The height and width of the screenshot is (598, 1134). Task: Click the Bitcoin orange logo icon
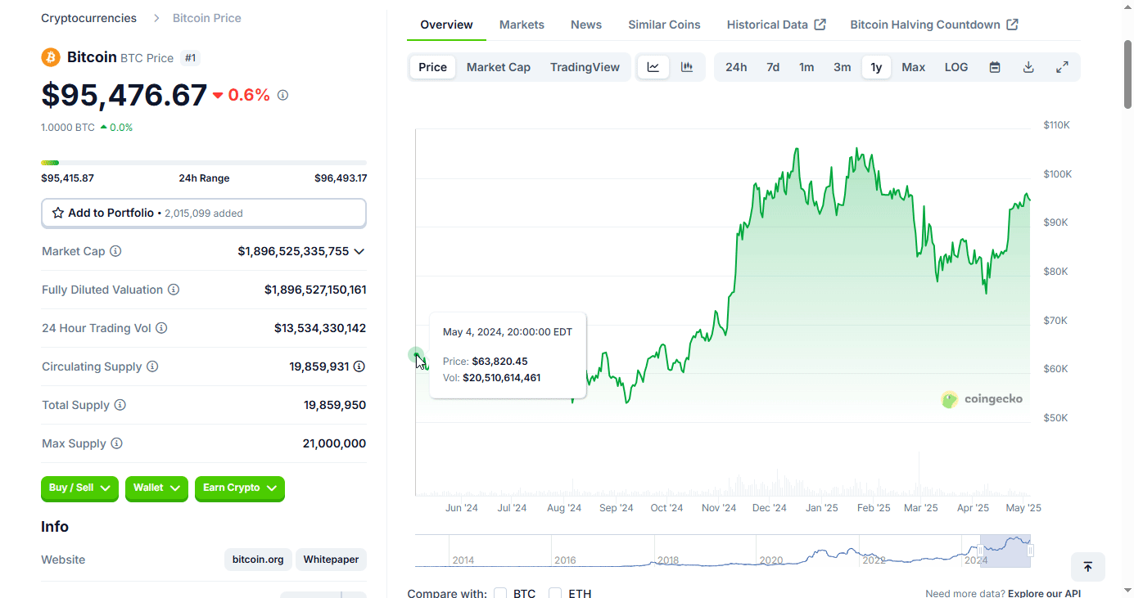(x=51, y=57)
